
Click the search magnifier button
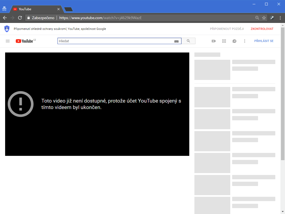188,41
